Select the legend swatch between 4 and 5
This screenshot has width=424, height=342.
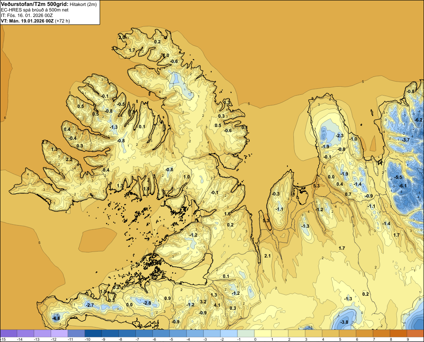330,333
